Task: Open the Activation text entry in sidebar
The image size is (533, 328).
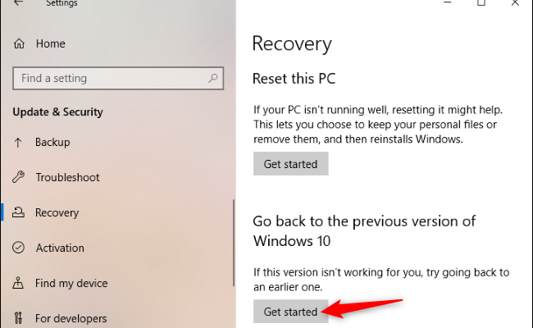Action: [60, 248]
